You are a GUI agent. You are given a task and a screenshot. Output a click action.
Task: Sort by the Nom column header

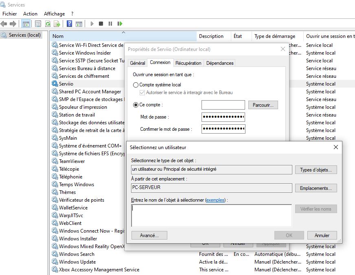(123, 36)
